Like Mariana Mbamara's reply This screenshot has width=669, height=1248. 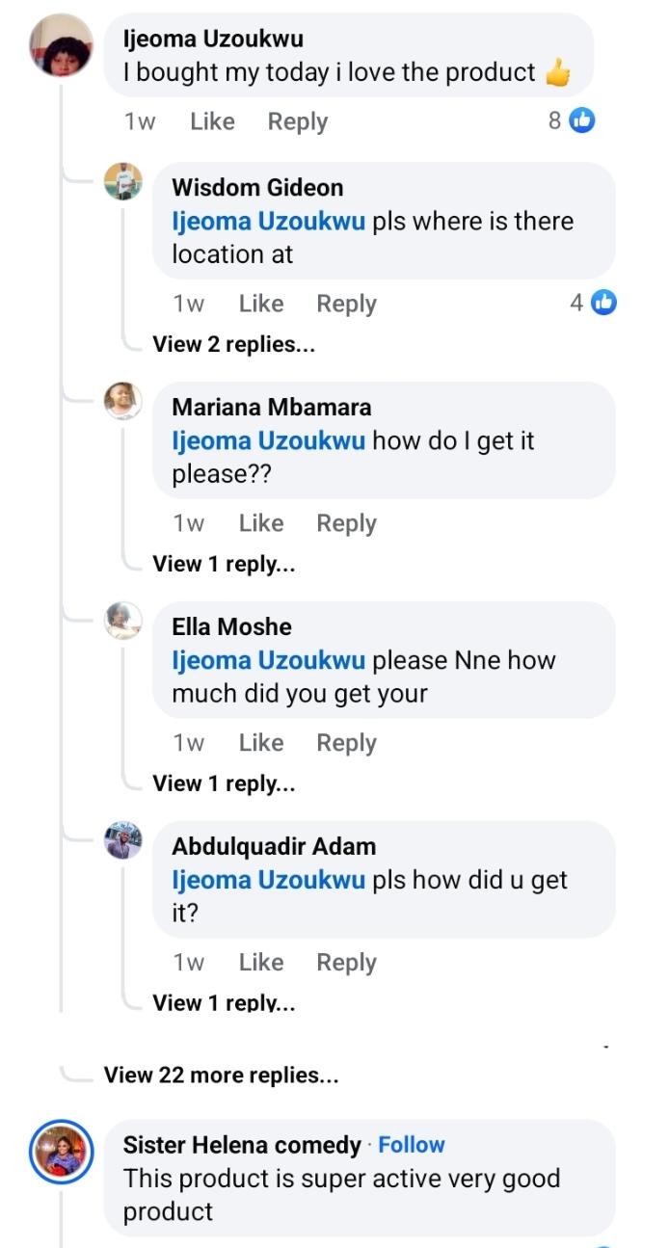click(x=261, y=523)
